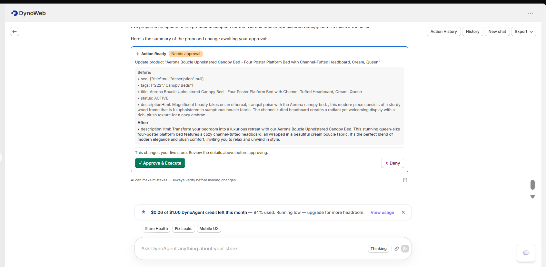
Task: Select the Mobile UX suggestion chip
Action: [209, 229]
